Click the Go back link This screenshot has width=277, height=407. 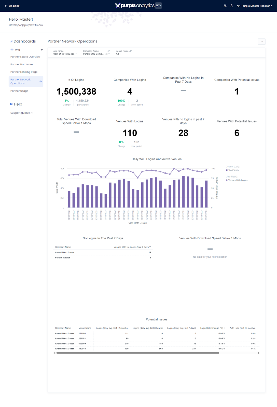coord(12,6)
